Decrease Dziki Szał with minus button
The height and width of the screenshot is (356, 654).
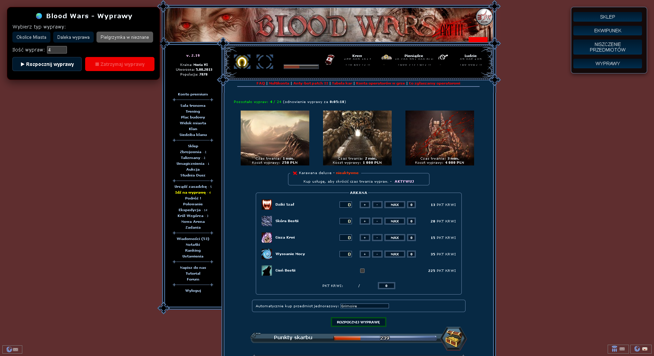[377, 205]
